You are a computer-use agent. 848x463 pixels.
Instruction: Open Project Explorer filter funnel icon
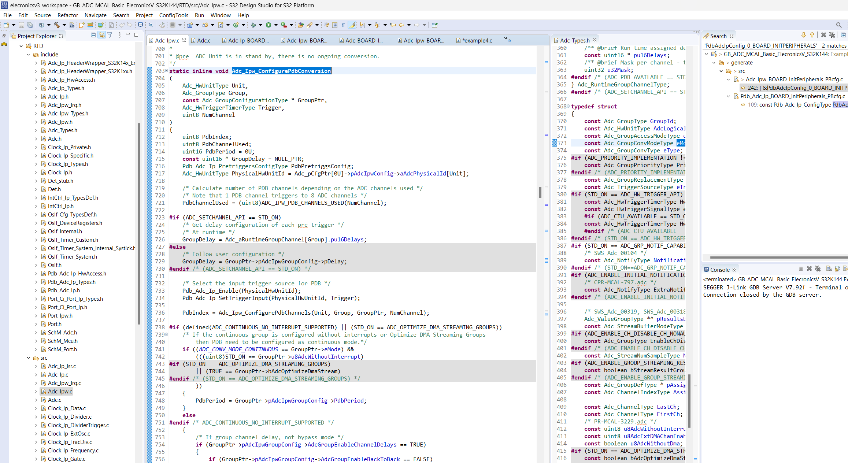pyautogui.click(x=110, y=35)
